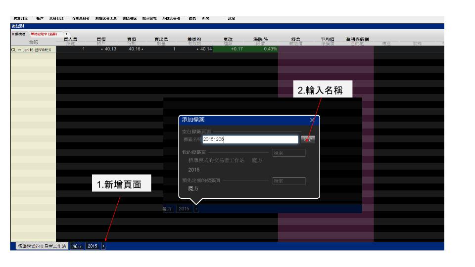
Task: Click the 合約 column header
Action: (33, 42)
